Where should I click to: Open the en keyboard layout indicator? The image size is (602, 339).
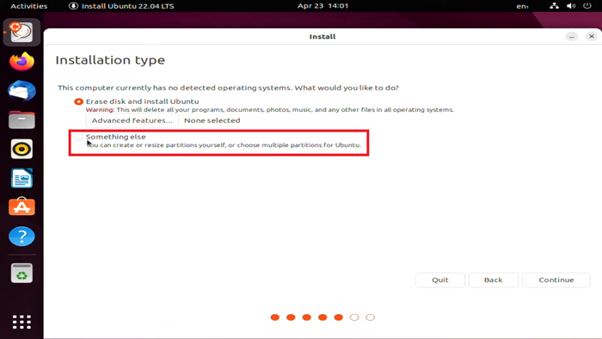click(x=522, y=6)
